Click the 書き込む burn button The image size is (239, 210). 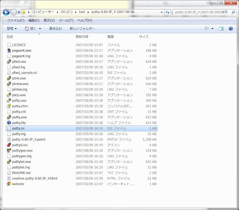[x=56, y=28]
